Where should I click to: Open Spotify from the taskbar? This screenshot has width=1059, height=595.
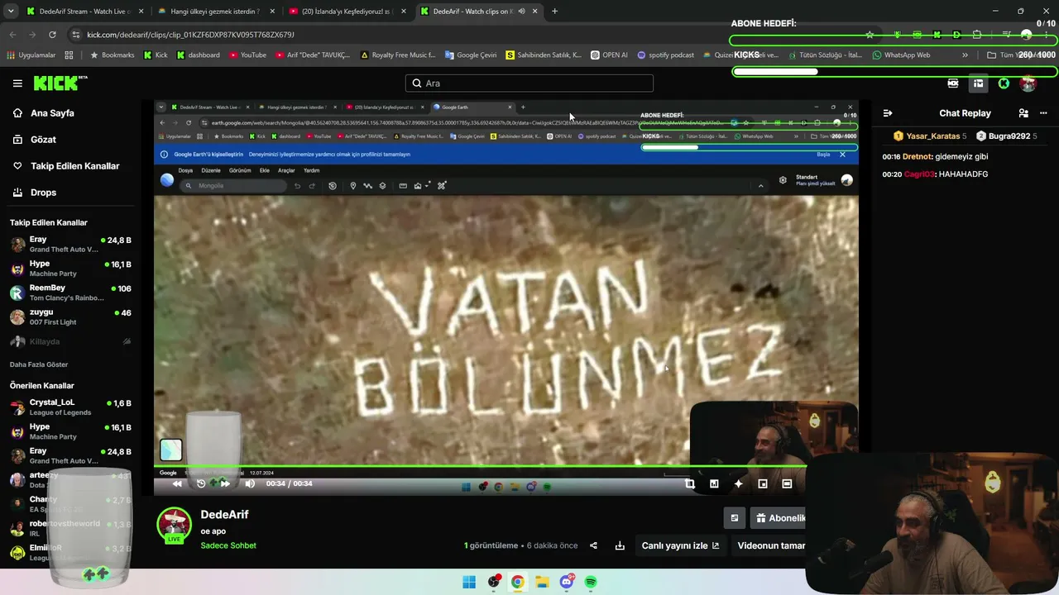click(591, 582)
